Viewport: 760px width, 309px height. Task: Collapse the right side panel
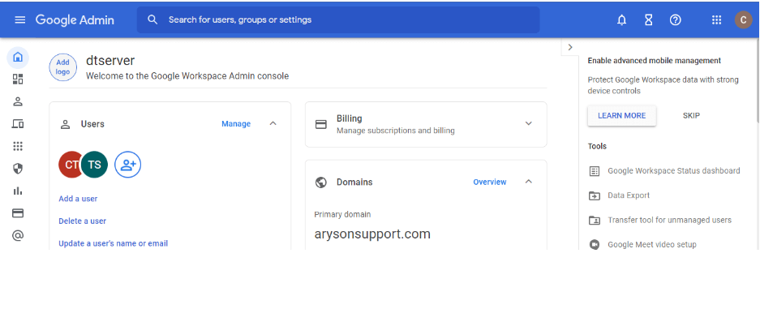click(570, 48)
